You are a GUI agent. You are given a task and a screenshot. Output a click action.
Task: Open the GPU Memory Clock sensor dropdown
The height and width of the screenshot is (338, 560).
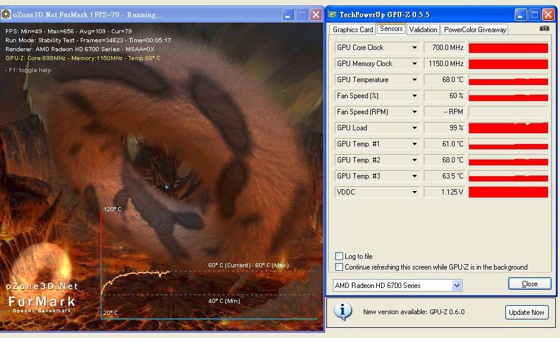point(414,64)
